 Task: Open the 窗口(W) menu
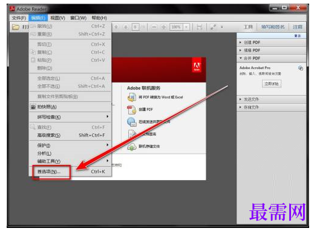79,18
